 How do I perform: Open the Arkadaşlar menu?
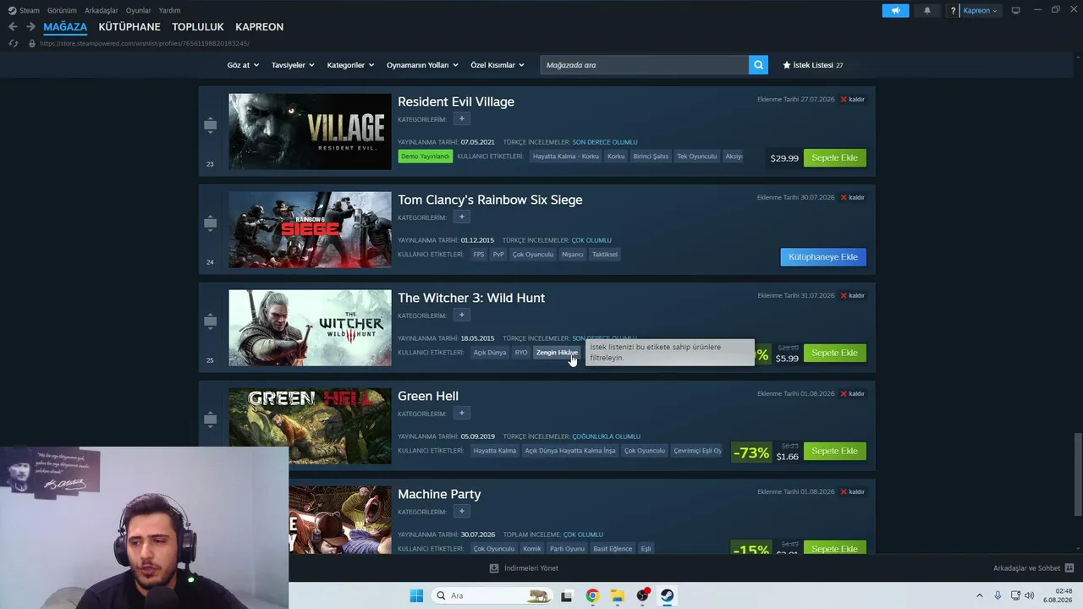click(x=102, y=10)
